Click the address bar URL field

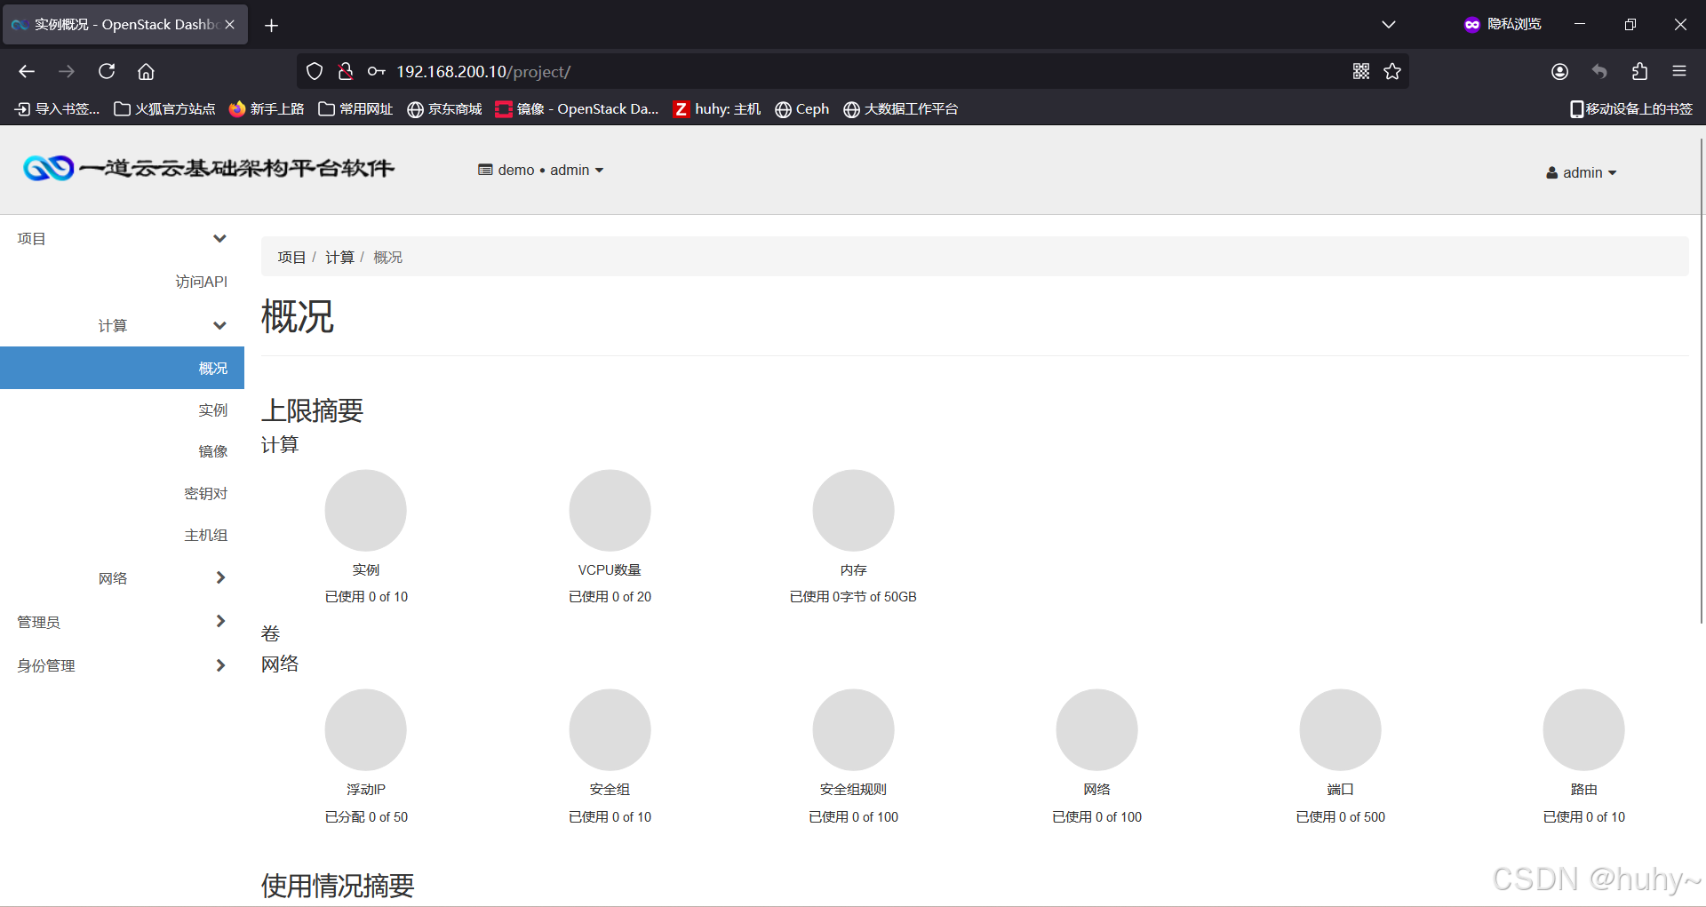853,71
